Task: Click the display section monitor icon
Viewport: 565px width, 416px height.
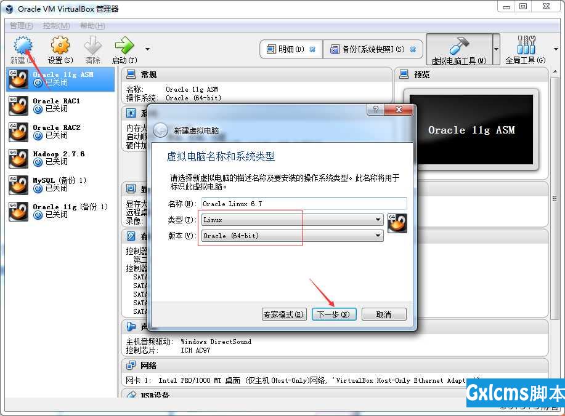Action: (x=131, y=188)
